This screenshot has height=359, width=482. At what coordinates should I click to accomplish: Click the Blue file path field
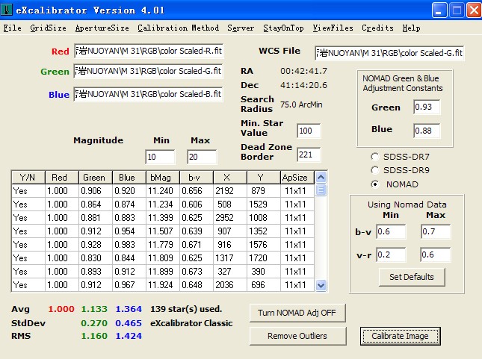[x=148, y=94]
